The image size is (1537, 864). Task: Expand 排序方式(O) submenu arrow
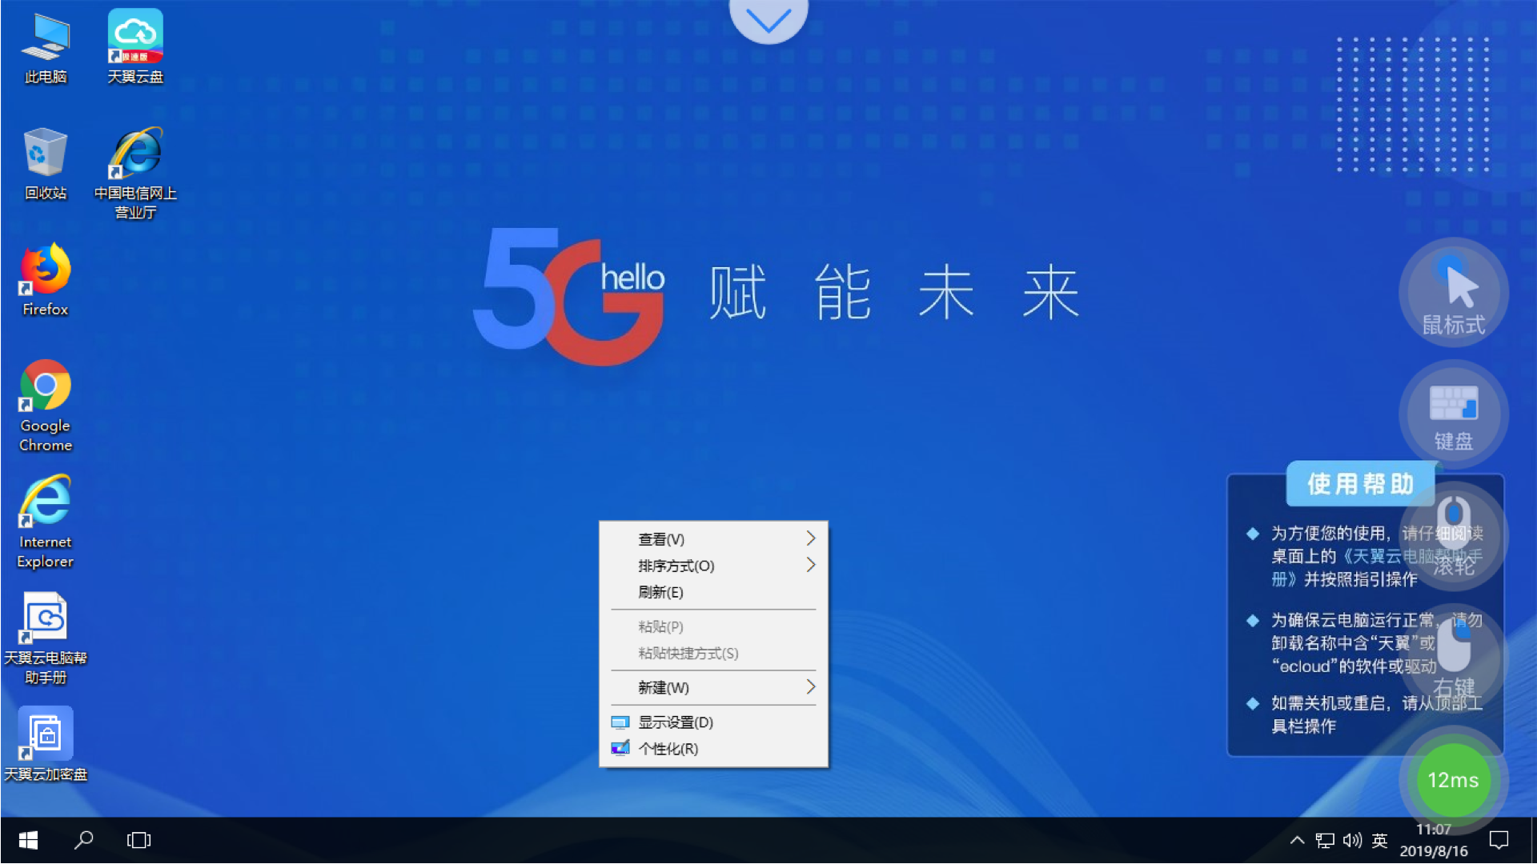coord(812,564)
